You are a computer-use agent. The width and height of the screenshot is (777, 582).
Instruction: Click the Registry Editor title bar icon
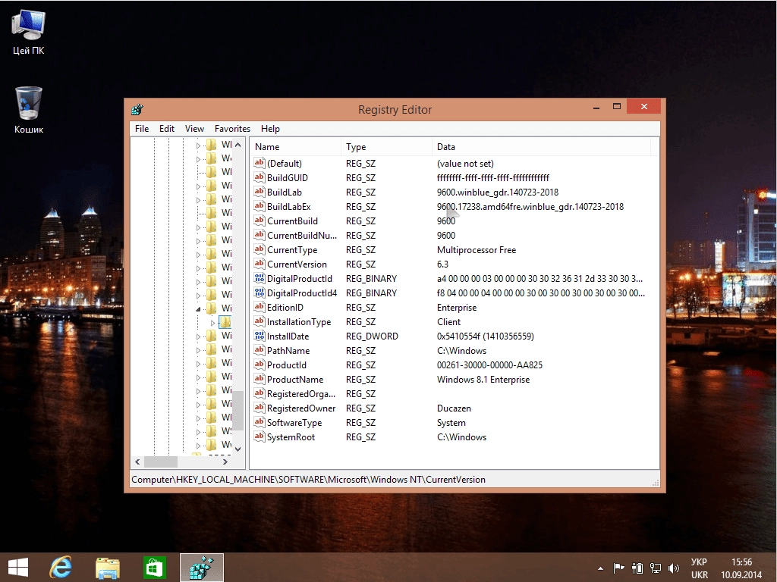coord(137,109)
